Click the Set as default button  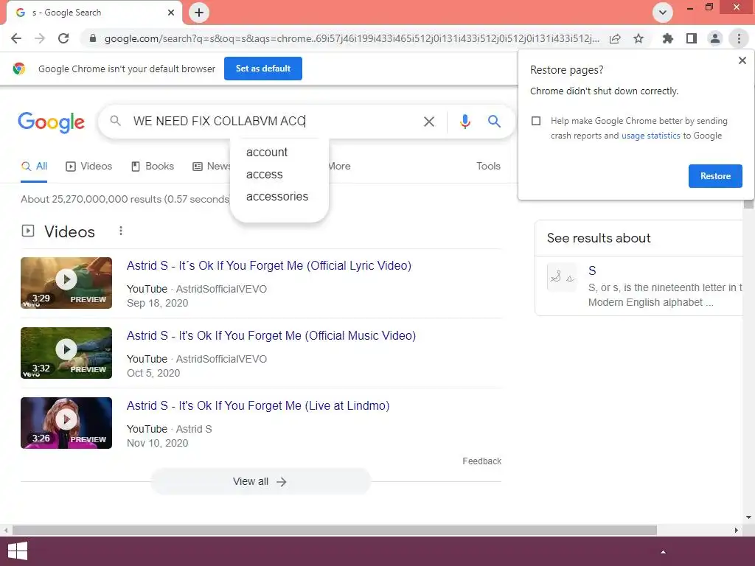(263, 69)
